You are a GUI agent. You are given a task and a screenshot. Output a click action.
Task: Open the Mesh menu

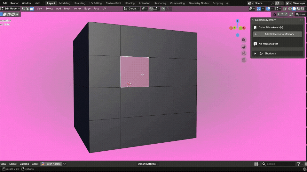pyautogui.click(x=67, y=9)
